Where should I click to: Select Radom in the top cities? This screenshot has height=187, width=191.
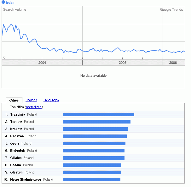coord(16,165)
